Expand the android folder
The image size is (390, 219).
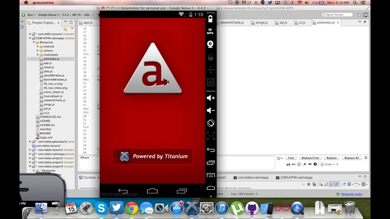pos(38,47)
